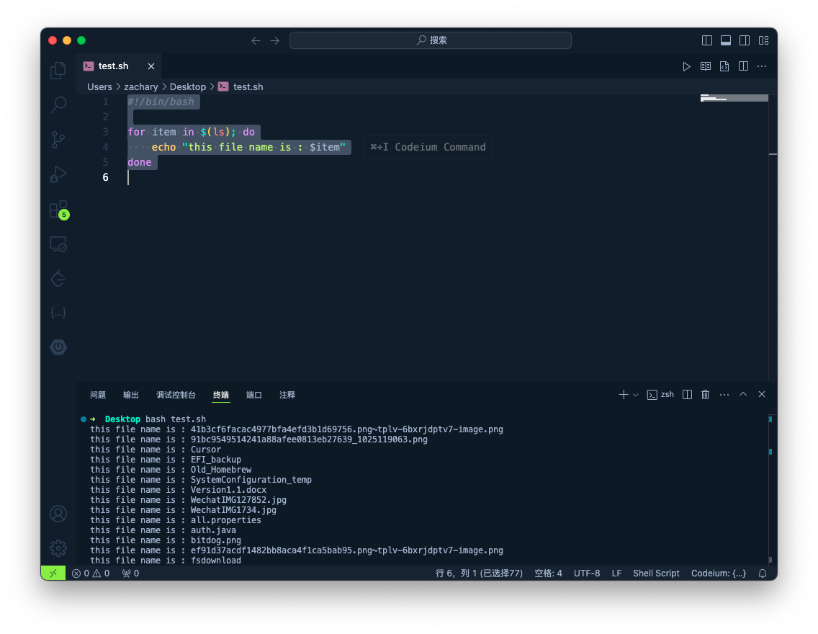818x634 pixels.
Task: Open the new terminal launch profile dropdown
Action: click(x=636, y=395)
